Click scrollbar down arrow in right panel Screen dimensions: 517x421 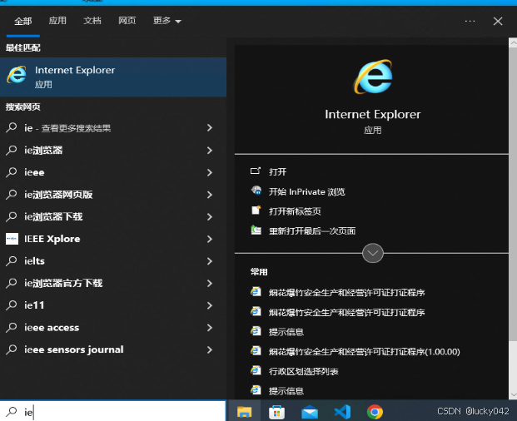click(513, 394)
